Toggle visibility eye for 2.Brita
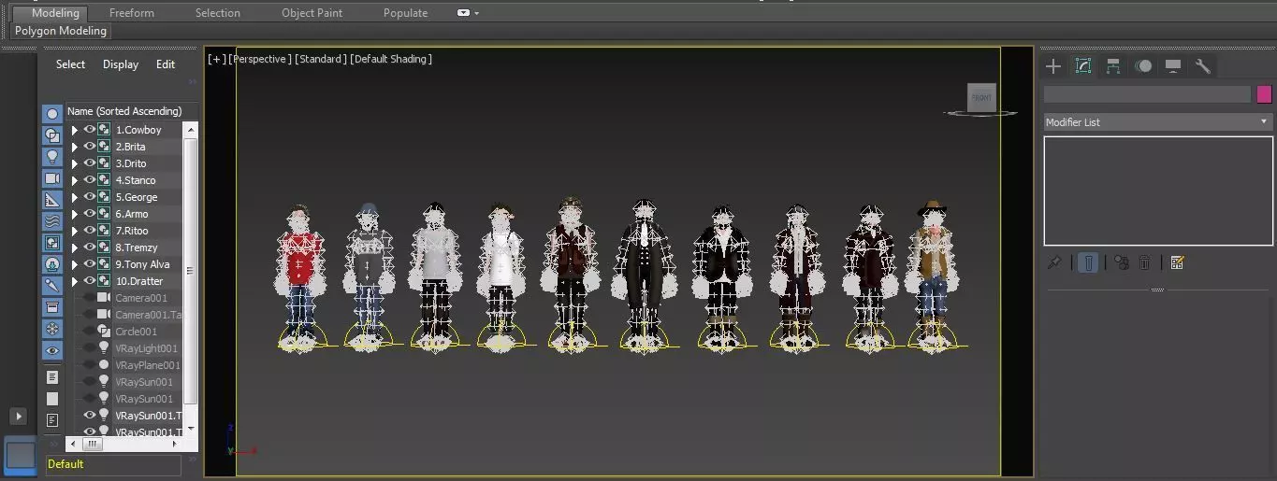Viewport: 1277px width, 481px height. click(x=90, y=147)
